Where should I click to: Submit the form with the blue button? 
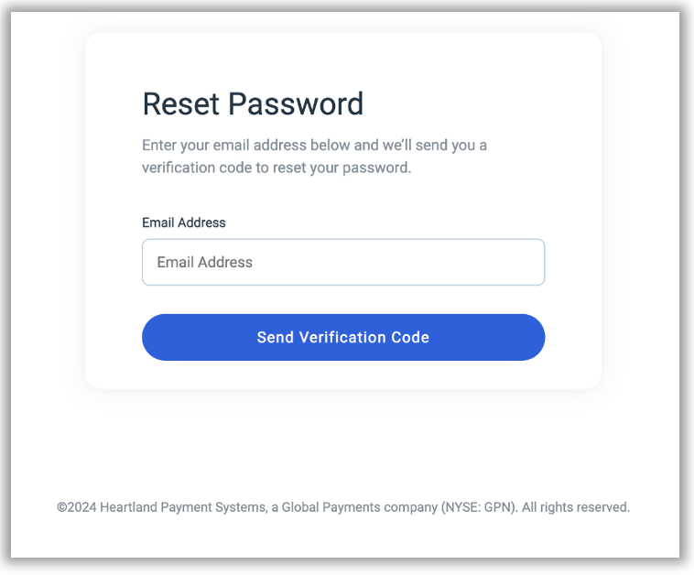[343, 337]
